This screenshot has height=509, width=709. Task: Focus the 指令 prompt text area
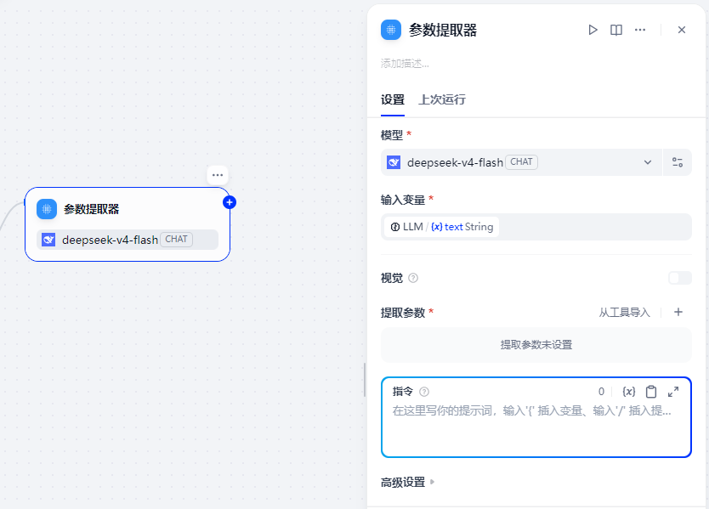point(536,427)
